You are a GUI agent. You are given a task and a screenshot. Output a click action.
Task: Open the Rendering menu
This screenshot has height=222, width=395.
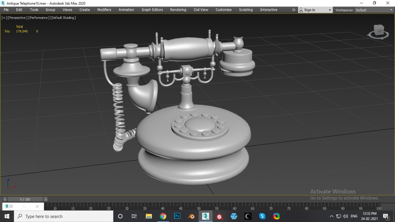178,10
